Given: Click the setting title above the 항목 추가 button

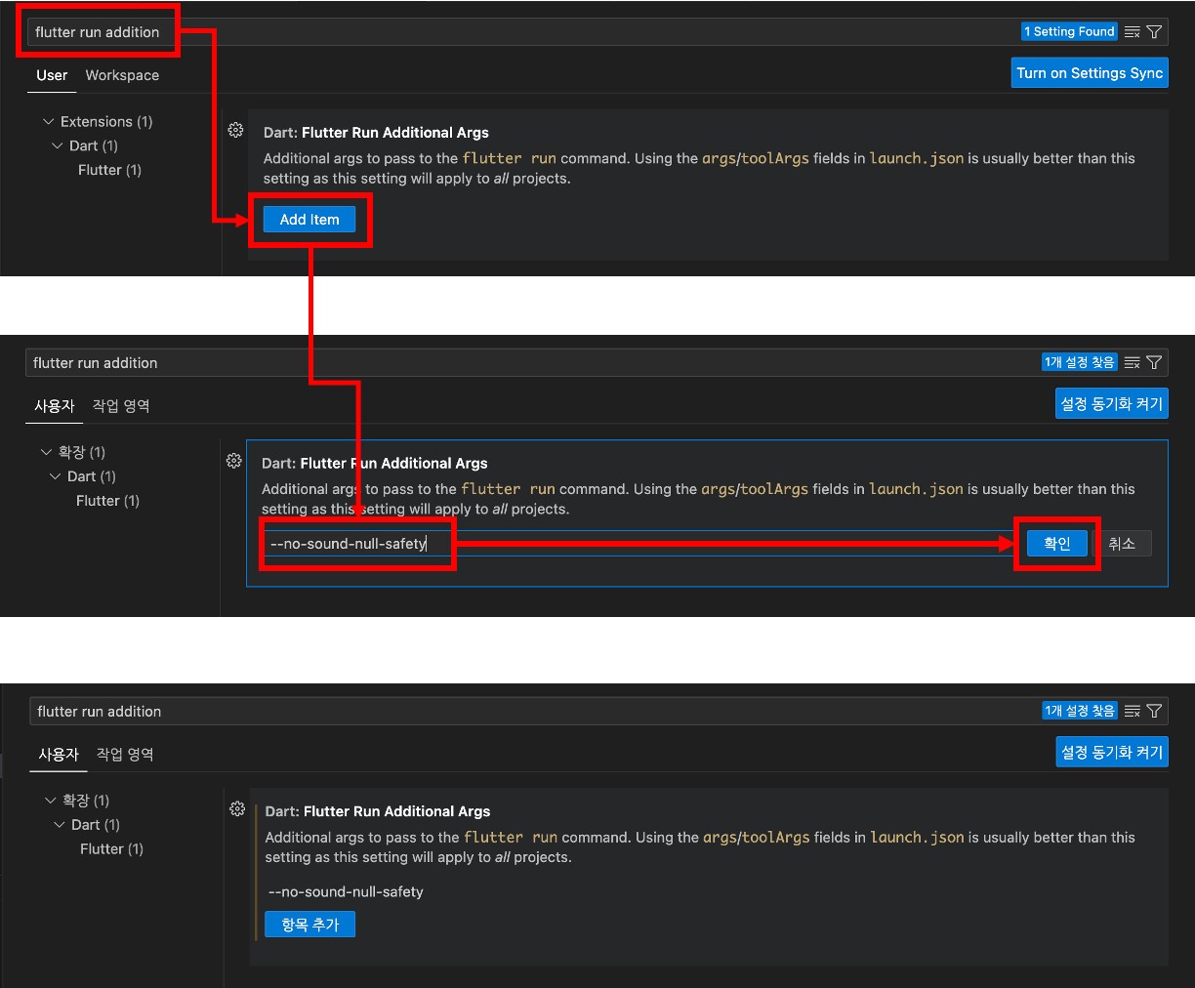Looking at the screenshot, I should (x=378, y=811).
